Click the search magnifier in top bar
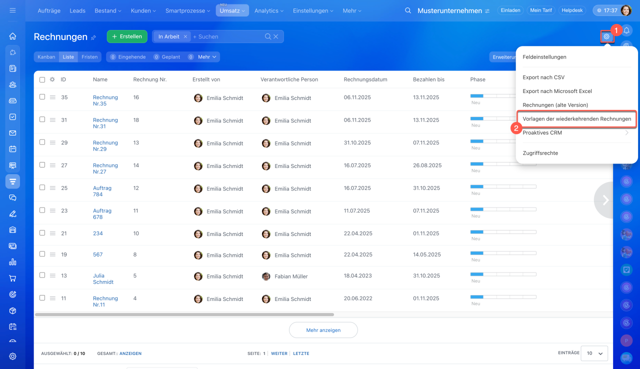Screen dimensions: 640x369 click(x=408, y=10)
